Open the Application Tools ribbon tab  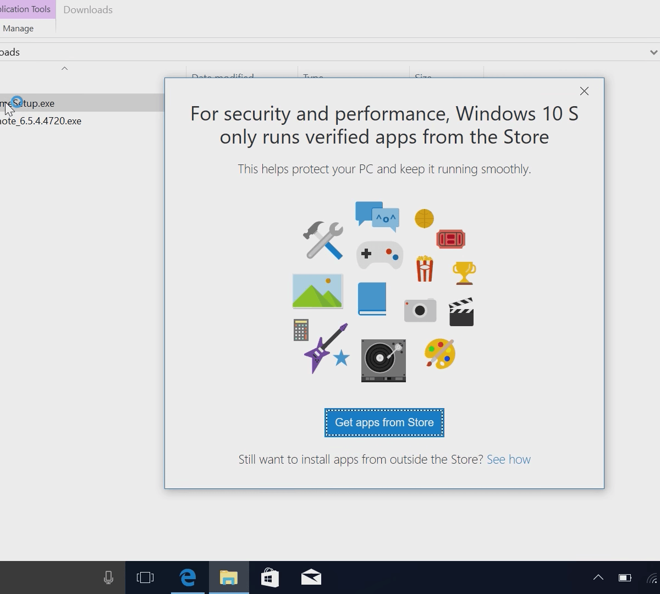click(26, 9)
